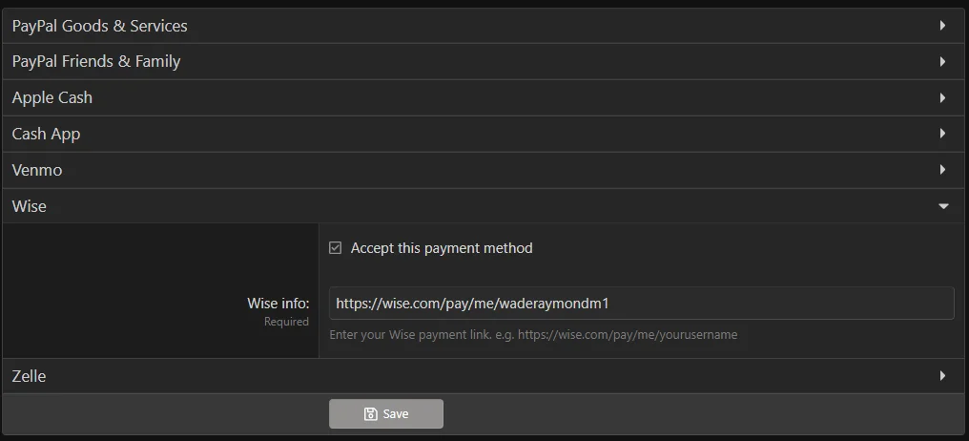The image size is (969, 441).
Task: Open the Apple Cash header
Action: pos(484,97)
